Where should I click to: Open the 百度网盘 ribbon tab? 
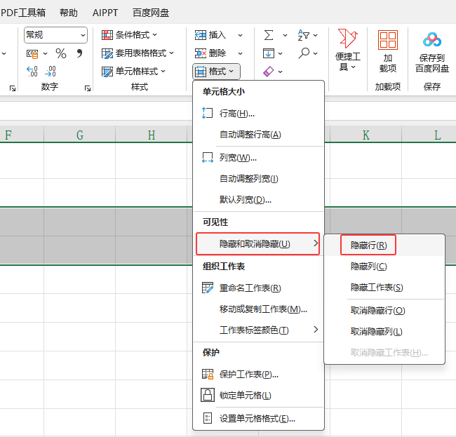[151, 13]
